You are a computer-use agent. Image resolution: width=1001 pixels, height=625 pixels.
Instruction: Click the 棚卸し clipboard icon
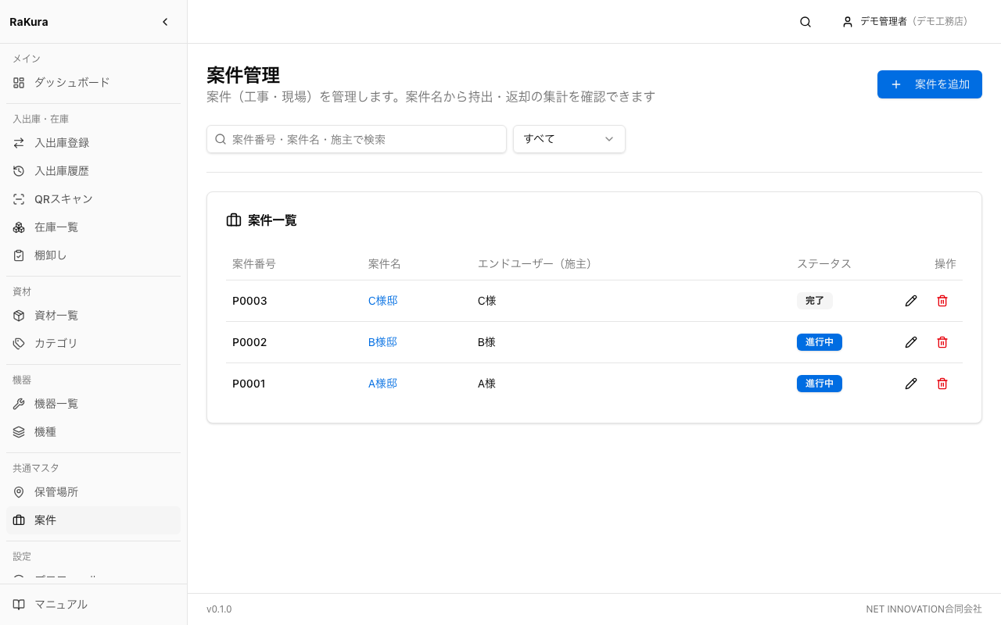coord(19,255)
